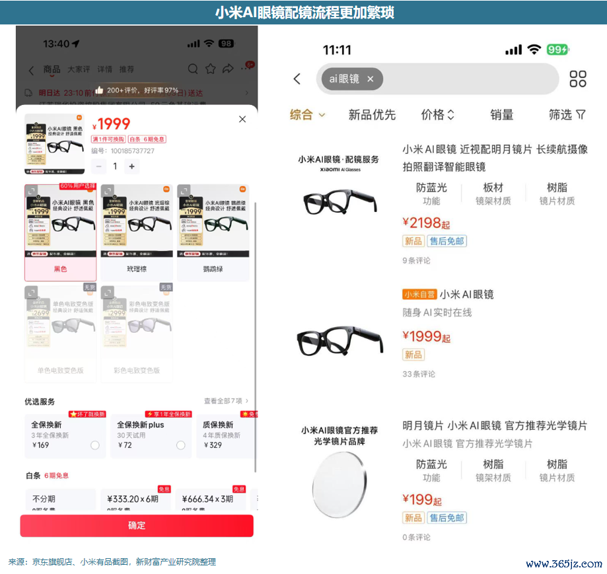Expand 查看全部7项 services list
This screenshot has height=574, width=607.
(226, 401)
